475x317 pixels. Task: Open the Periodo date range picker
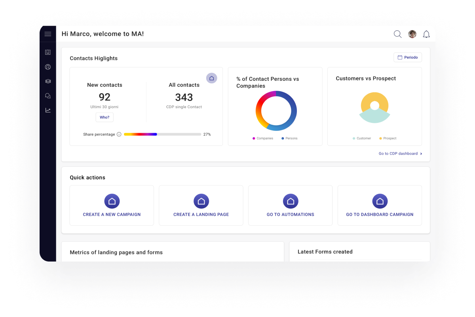[x=408, y=57]
